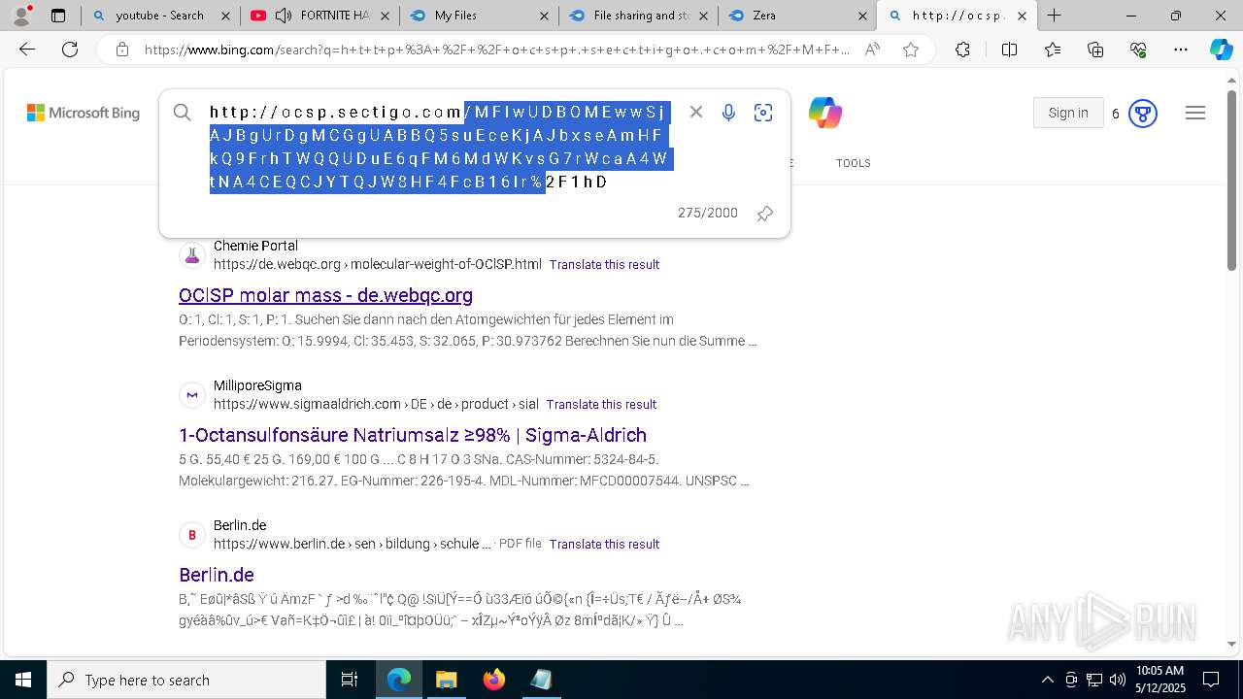Screen dimensions: 1243x699
Task: Open Bing Copilot chat icon
Action: coord(824,113)
